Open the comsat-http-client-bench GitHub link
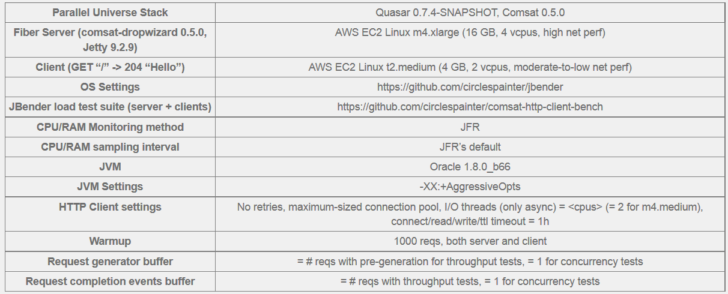Screen dimensions: 728x294 (x=470, y=107)
